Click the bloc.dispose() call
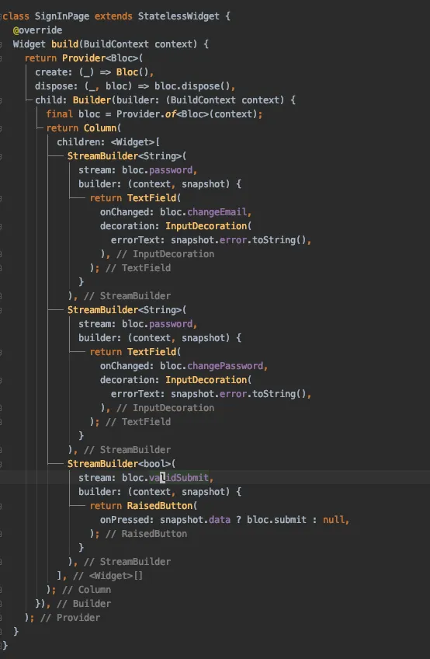This screenshot has width=430, height=659. [x=192, y=86]
